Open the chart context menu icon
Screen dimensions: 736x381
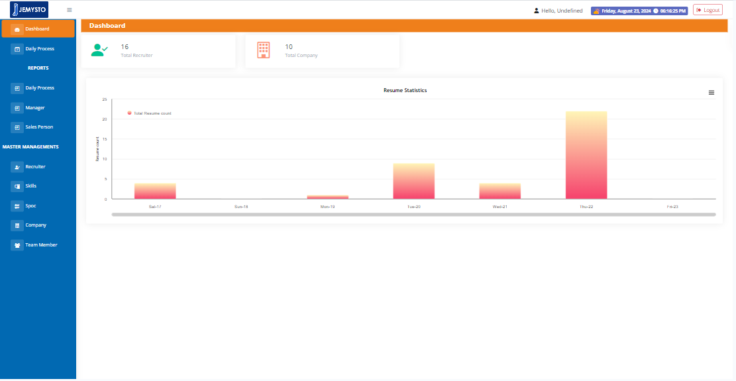tap(711, 93)
